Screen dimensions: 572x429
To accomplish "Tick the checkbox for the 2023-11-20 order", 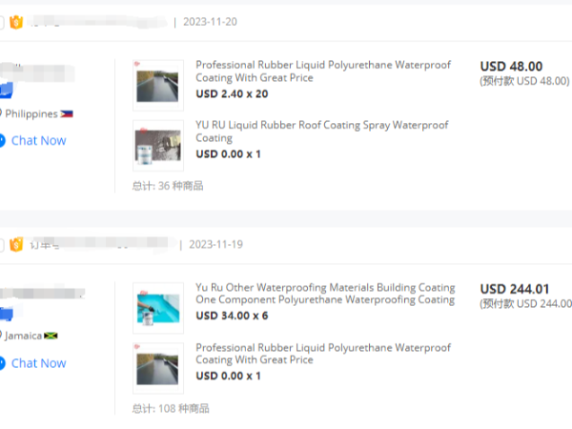I will pos(2,23).
